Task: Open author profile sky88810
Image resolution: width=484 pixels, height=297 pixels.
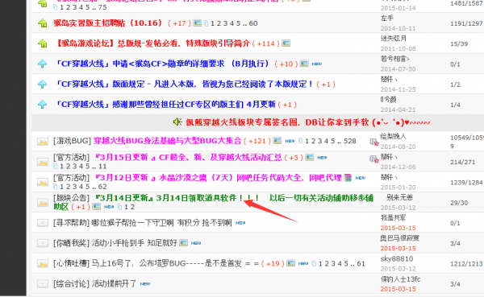Action: point(397,259)
